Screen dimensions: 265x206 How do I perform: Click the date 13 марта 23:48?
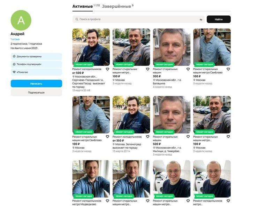tap(81, 90)
